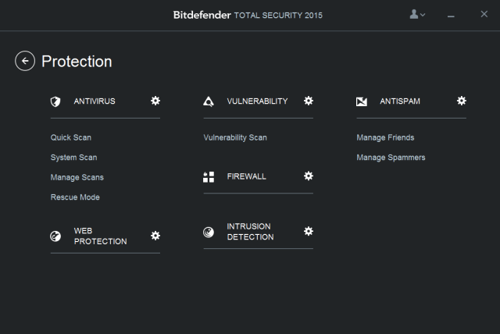This screenshot has height=334, width=500.
Task: Open Web Protection settings gear
Action: 155,236
